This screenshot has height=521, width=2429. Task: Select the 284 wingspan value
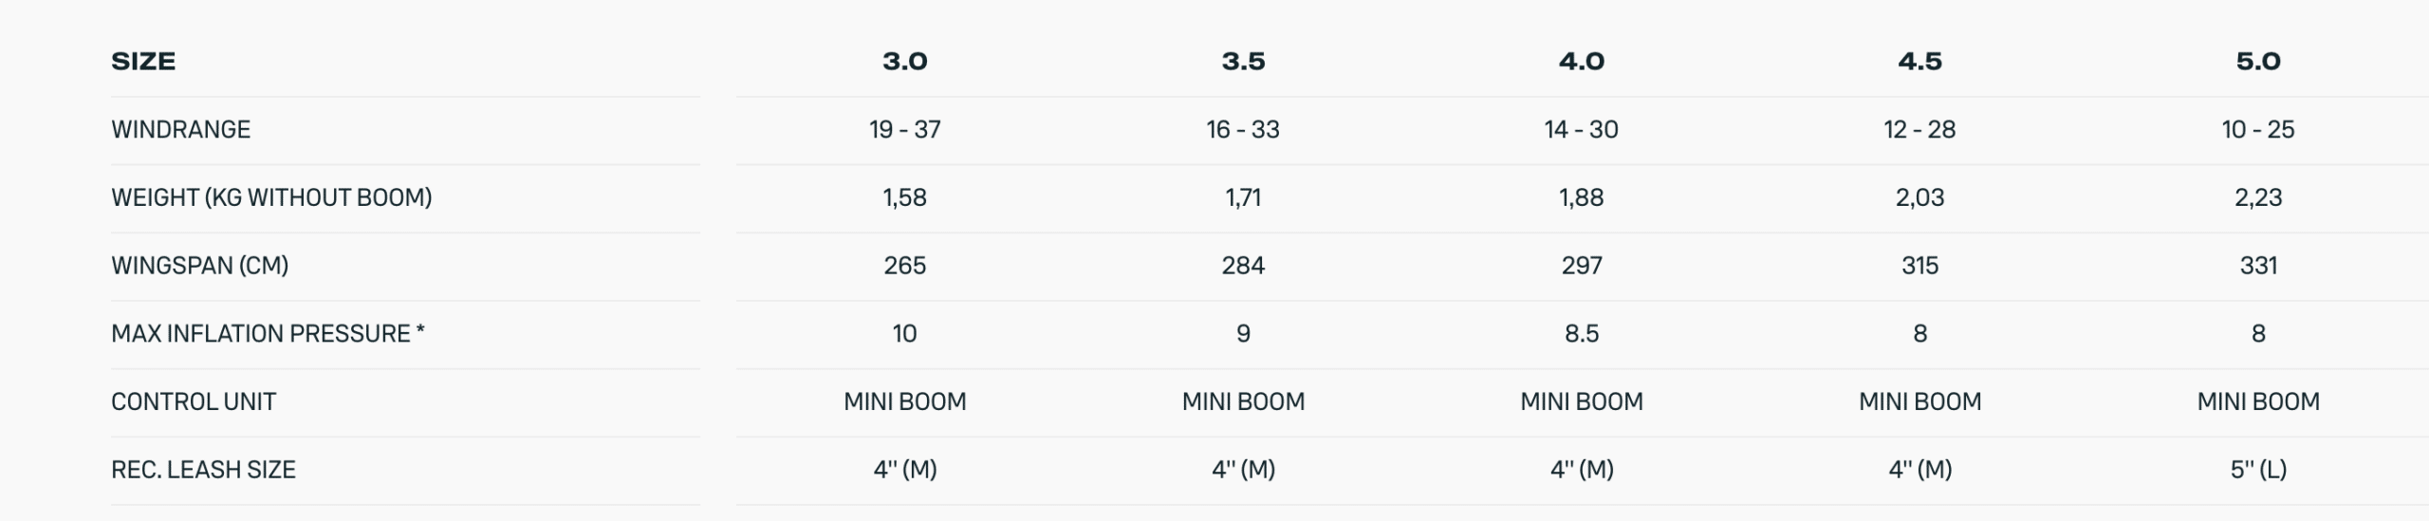[x=1243, y=266]
